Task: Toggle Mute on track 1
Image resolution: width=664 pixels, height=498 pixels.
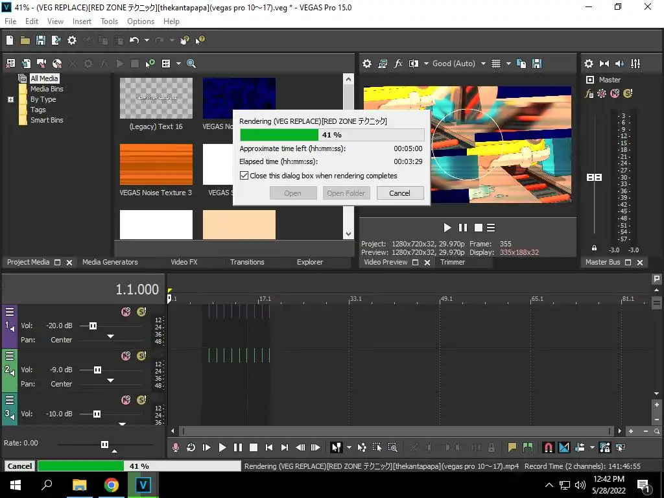Action: [126, 312]
